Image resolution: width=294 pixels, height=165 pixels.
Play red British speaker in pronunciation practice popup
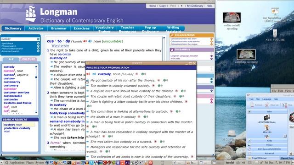point(88,74)
